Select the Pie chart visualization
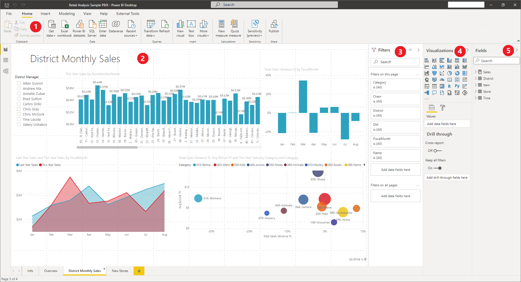Screen dimensions: 521x282 coord(450,73)
